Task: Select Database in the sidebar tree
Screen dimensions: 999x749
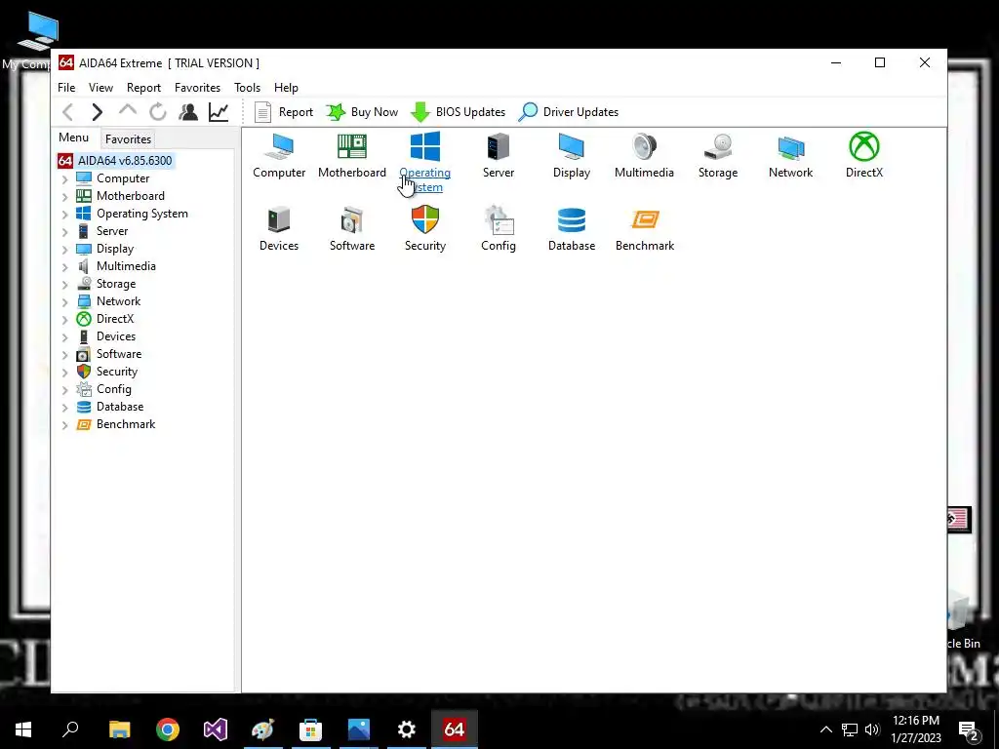Action: coord(120,407)
